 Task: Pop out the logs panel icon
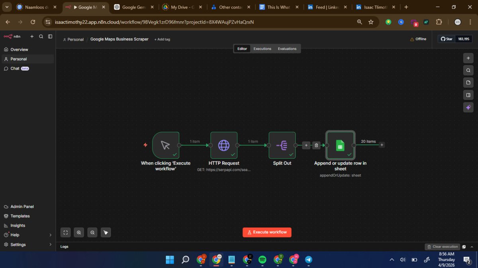[x=464, y=247]
